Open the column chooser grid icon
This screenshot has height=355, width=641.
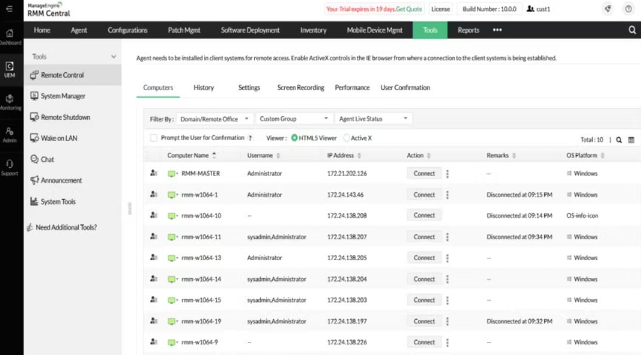point(631,140)
